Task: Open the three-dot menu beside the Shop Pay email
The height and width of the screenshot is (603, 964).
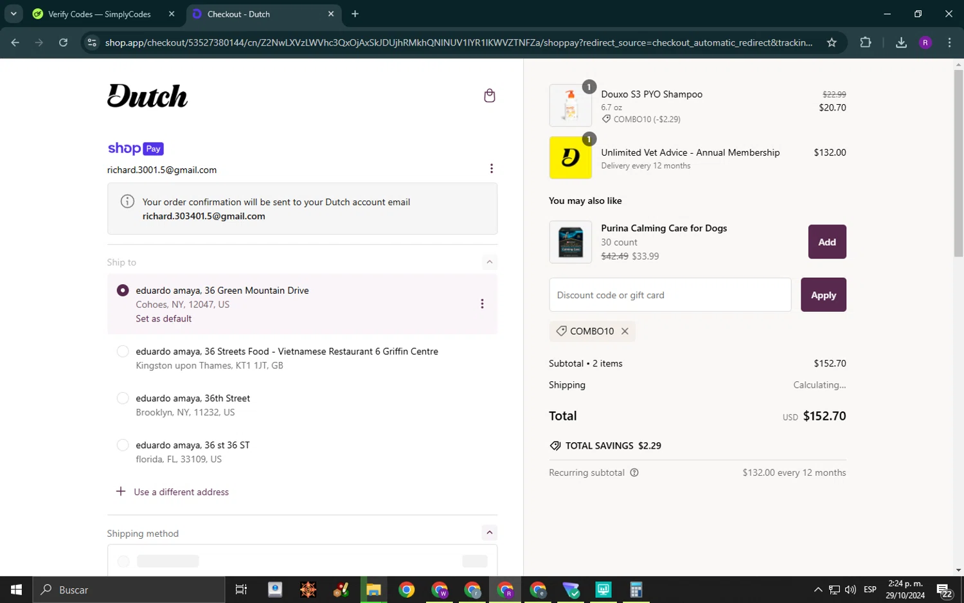Action: click(492, 168)
